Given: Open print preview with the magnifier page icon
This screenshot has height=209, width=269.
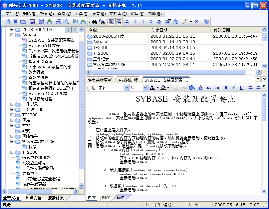Looking at the screenshot, I should [x=66, y=22].
